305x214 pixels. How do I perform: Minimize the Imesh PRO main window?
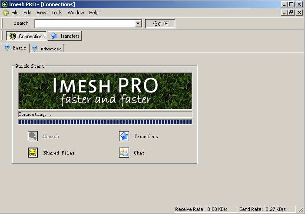285,4
